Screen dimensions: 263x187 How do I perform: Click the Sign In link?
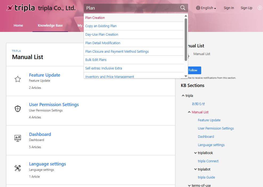(229, 8)
